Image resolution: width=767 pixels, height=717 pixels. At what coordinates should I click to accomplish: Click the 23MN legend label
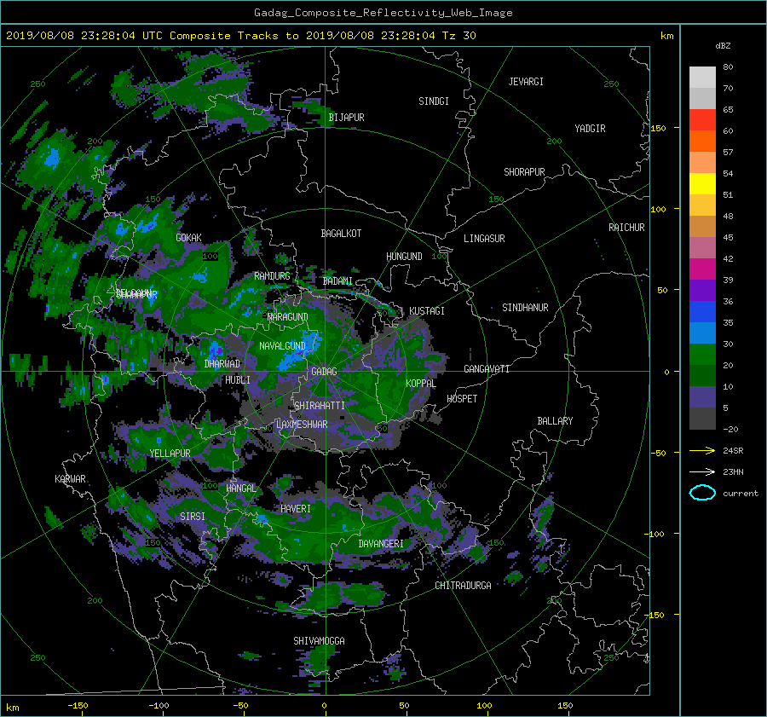(733, 472)
